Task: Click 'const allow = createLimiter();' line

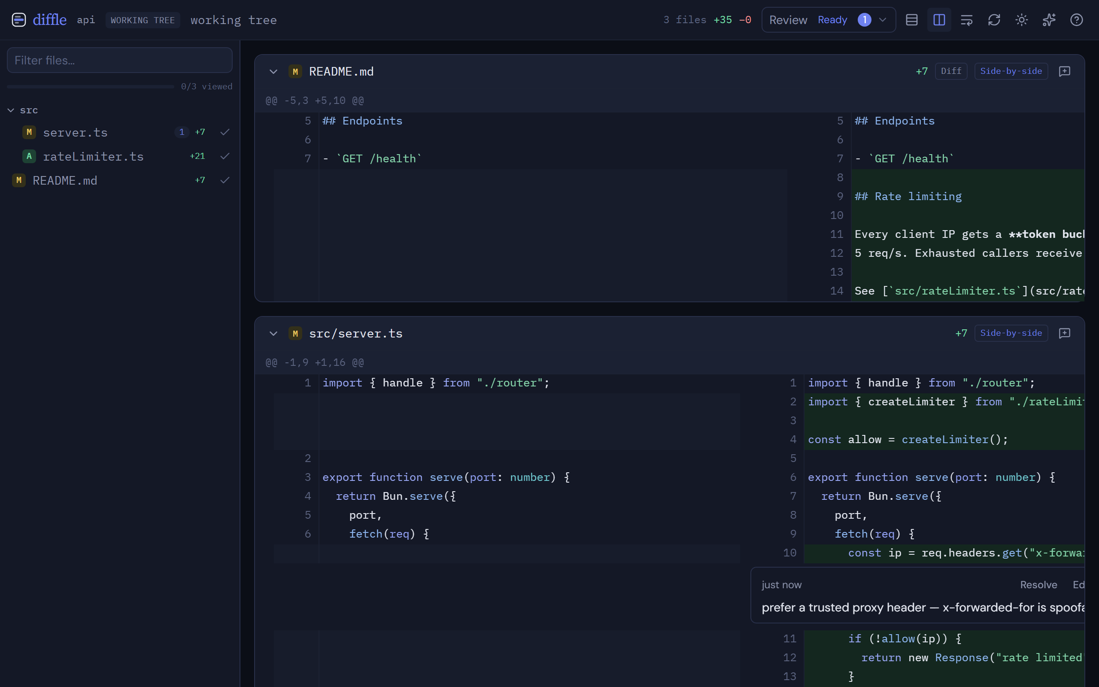Action: point(908,439)
